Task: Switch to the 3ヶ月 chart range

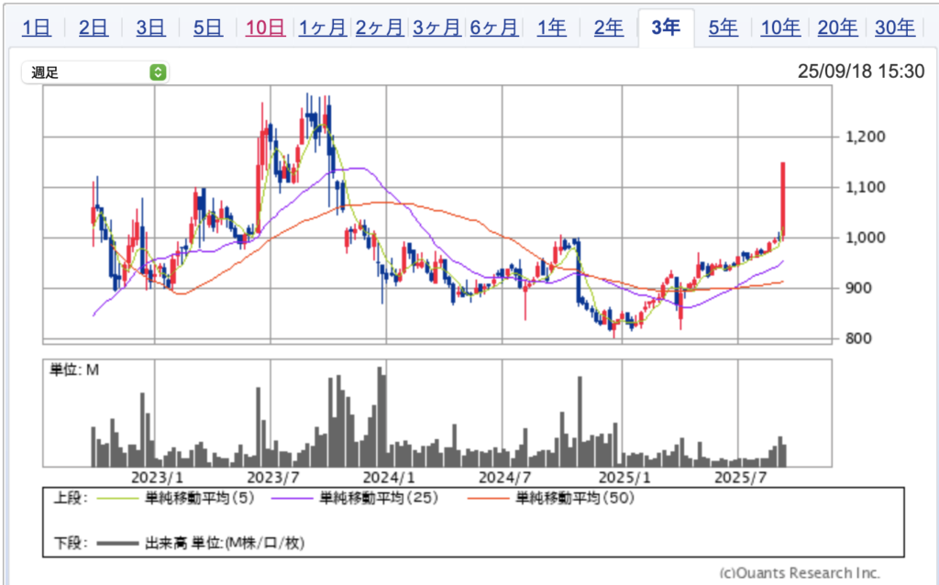Action: [436, 28]
